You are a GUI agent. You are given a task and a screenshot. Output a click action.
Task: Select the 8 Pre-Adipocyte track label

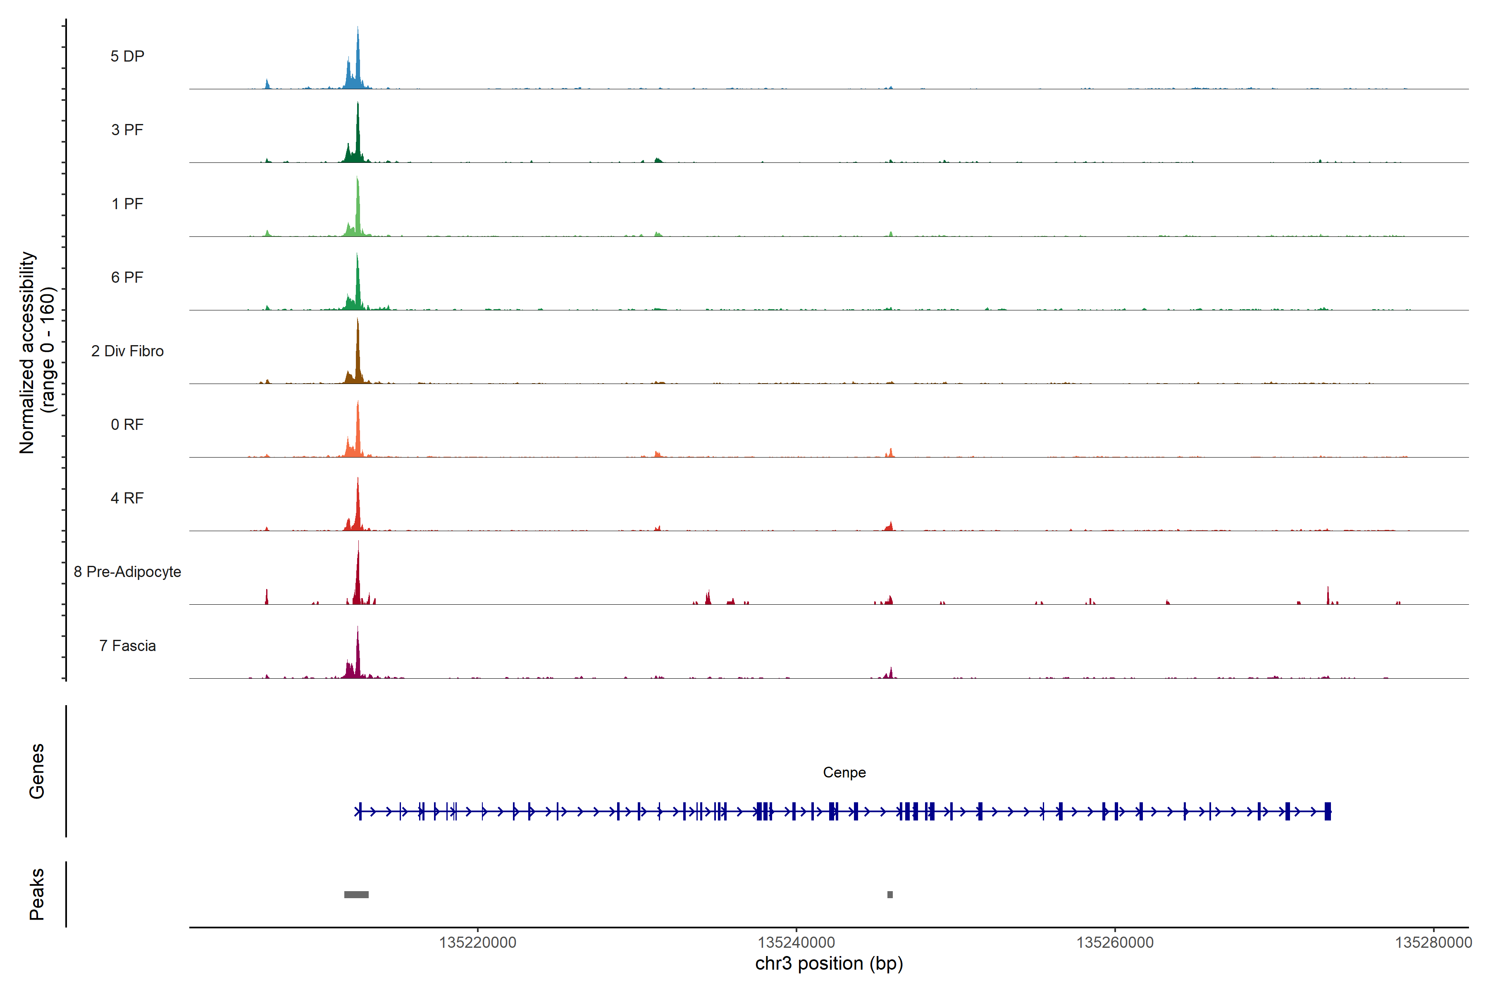[127, 572]
